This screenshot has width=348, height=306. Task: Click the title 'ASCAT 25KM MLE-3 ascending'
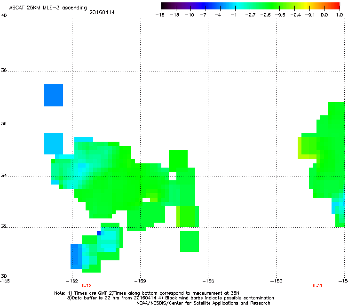[48, 8]
